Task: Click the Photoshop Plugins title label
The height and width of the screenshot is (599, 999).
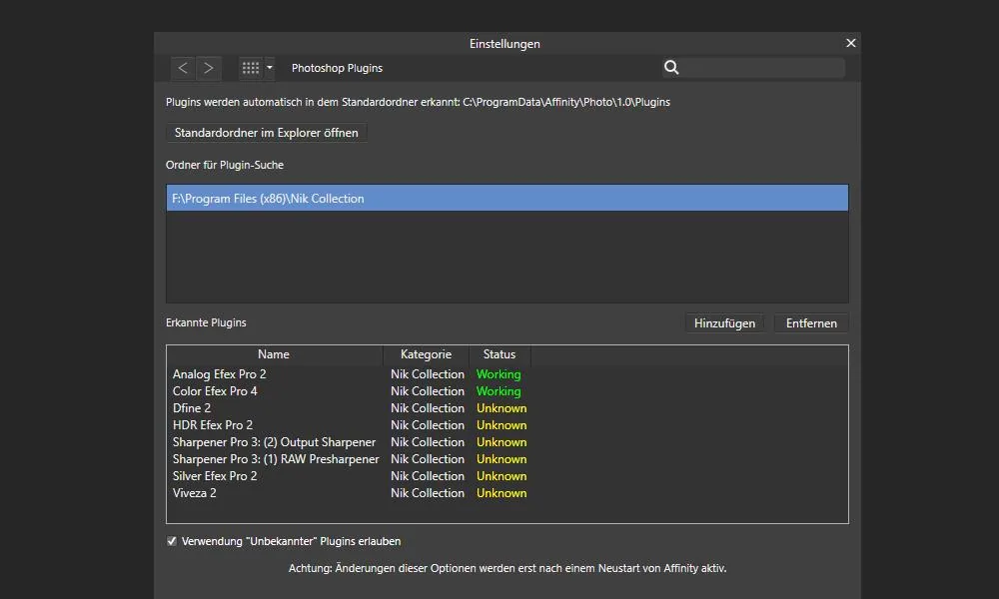Action: coord(337,68)
